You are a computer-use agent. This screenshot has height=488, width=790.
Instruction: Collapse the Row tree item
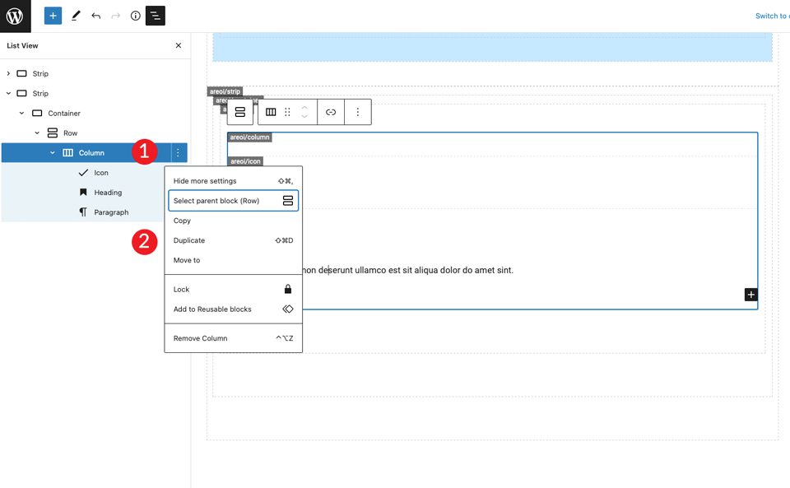tap(37, 133)
